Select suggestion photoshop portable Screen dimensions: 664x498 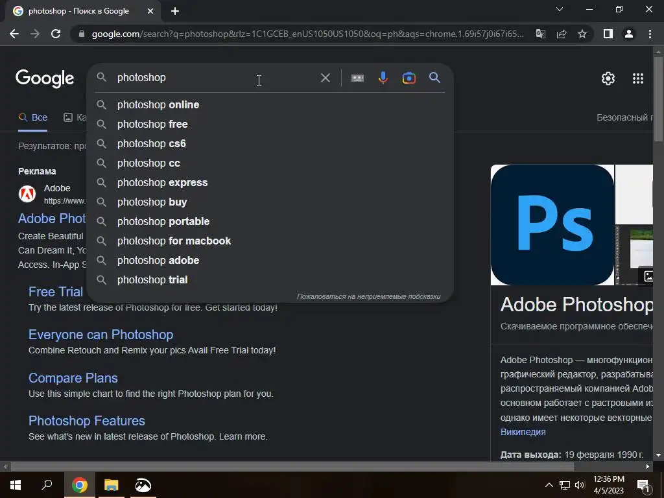pos(270,222)
